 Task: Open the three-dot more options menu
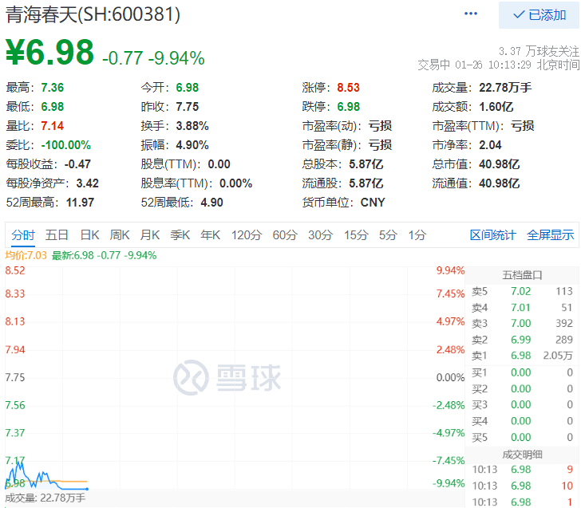471,14
